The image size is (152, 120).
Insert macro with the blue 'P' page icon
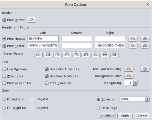coord(38,54)
